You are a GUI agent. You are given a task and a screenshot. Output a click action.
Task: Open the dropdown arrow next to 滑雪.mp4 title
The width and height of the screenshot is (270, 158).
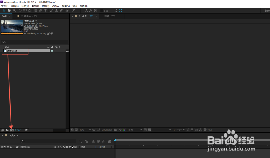[x=36, y=21]
